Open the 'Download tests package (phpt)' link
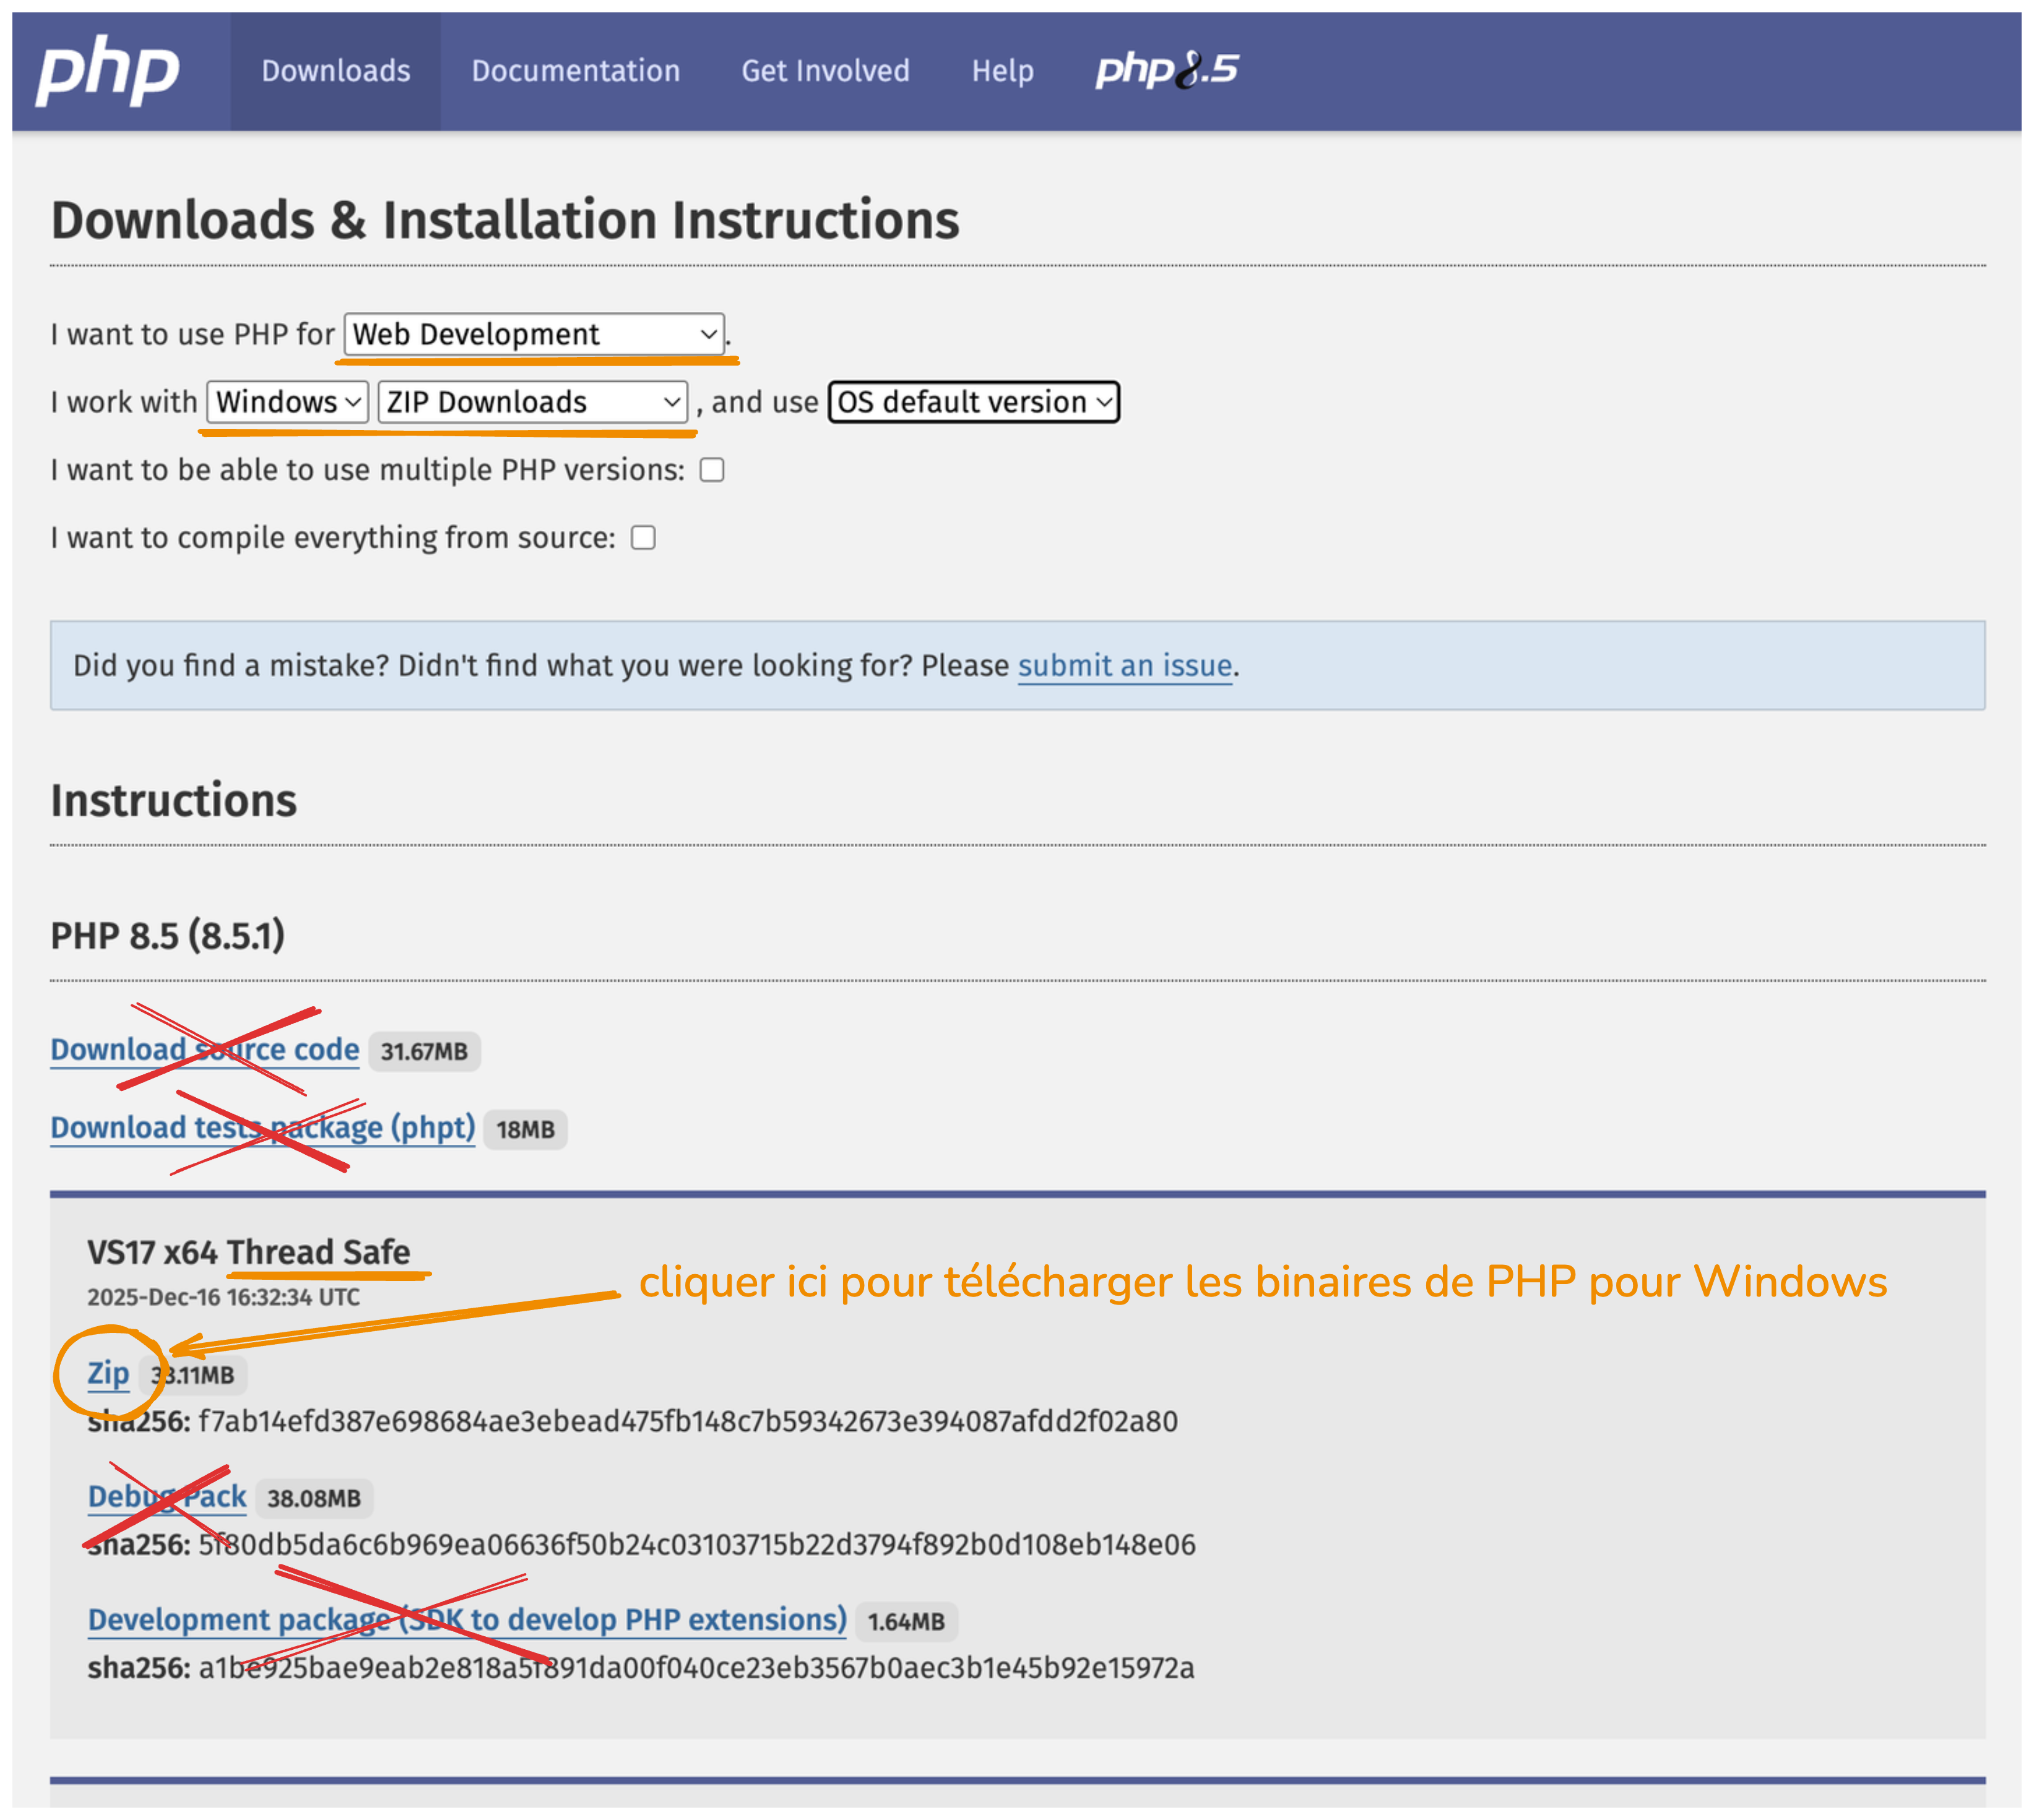The image size is (2034, 1820). pyautogui.click(x=262, y=1128)
